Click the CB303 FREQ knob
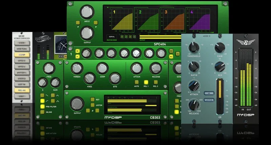Viewport: 271px width, 145px height. click(49, 68)
